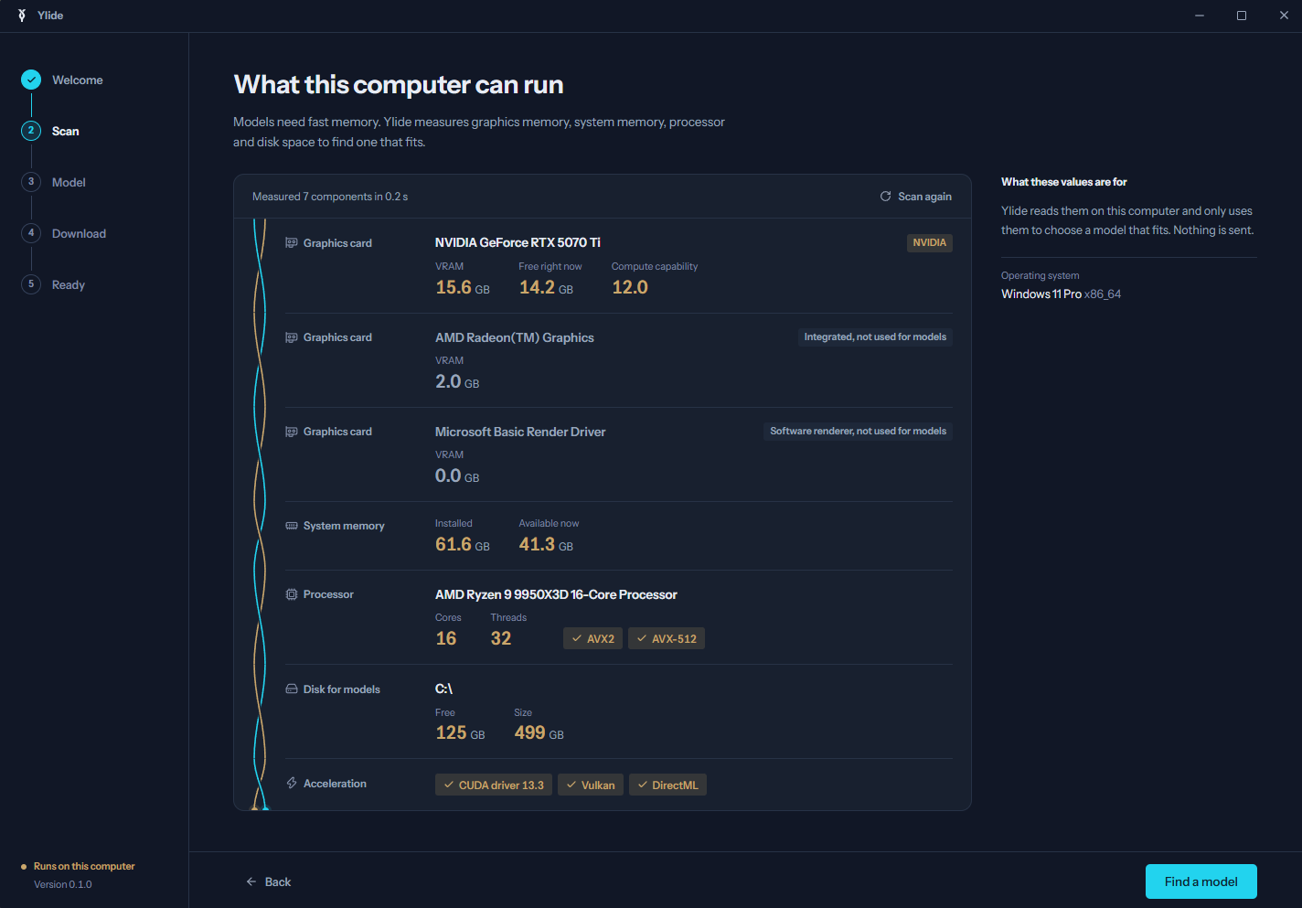The width and height of the screenshot is (1302, 908).
Task: Click the Version 0.1.0 label
Action: pos(63,884)
